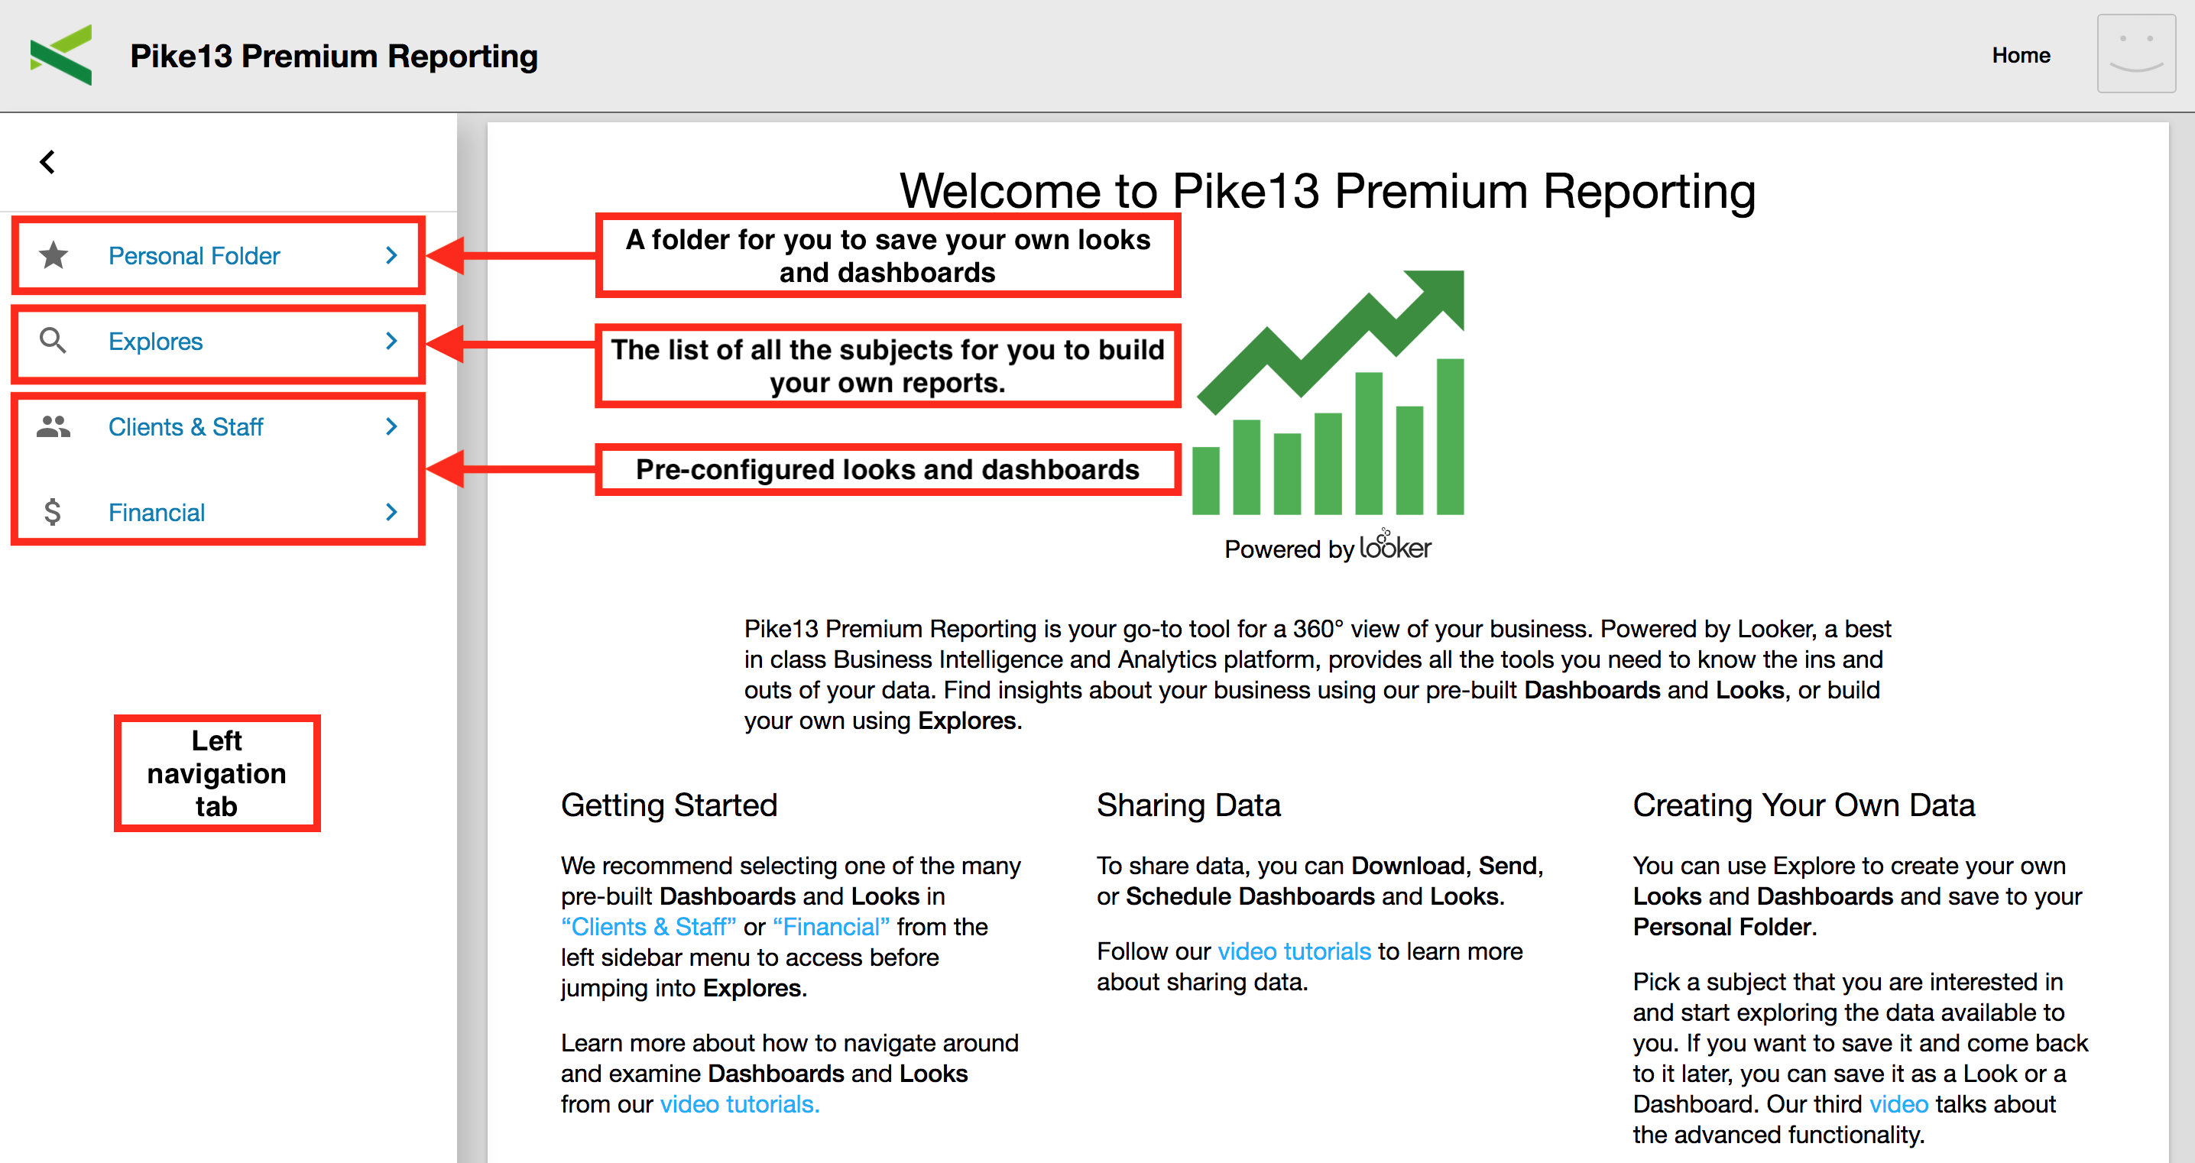Click the Pike13 green logo icon
The height and width of the screenshot is (1163, 2195).
point(60,55)
